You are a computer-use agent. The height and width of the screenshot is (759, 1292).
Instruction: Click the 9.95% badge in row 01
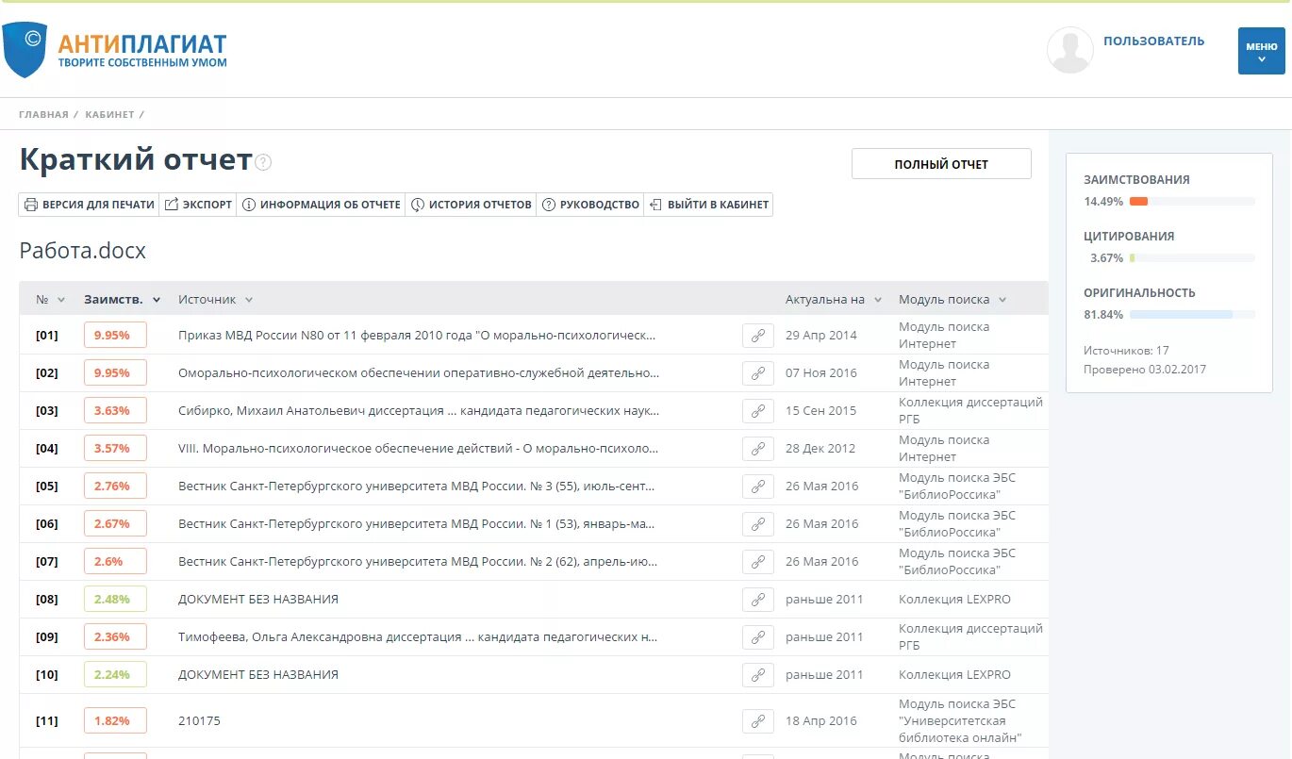[115, 336]
